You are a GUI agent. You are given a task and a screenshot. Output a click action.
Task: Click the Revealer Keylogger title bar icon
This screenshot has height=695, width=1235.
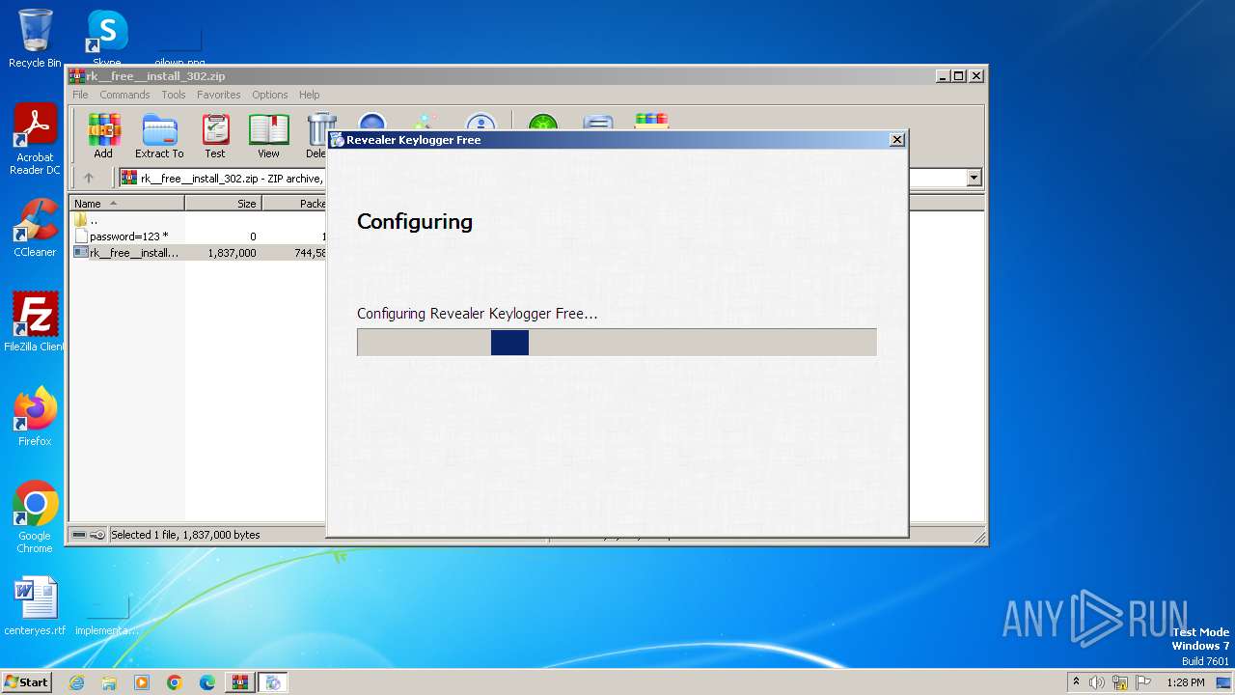(x=337, y=140)
